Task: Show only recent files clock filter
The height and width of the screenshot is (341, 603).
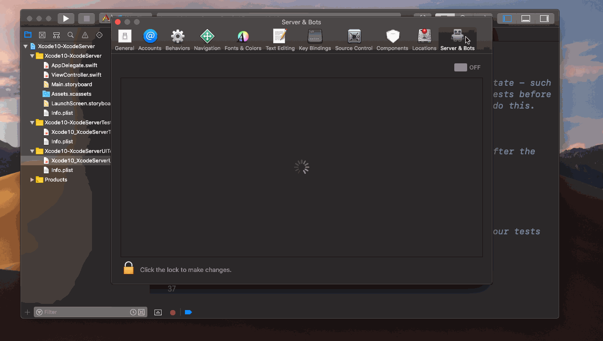Action: point(133,312)
